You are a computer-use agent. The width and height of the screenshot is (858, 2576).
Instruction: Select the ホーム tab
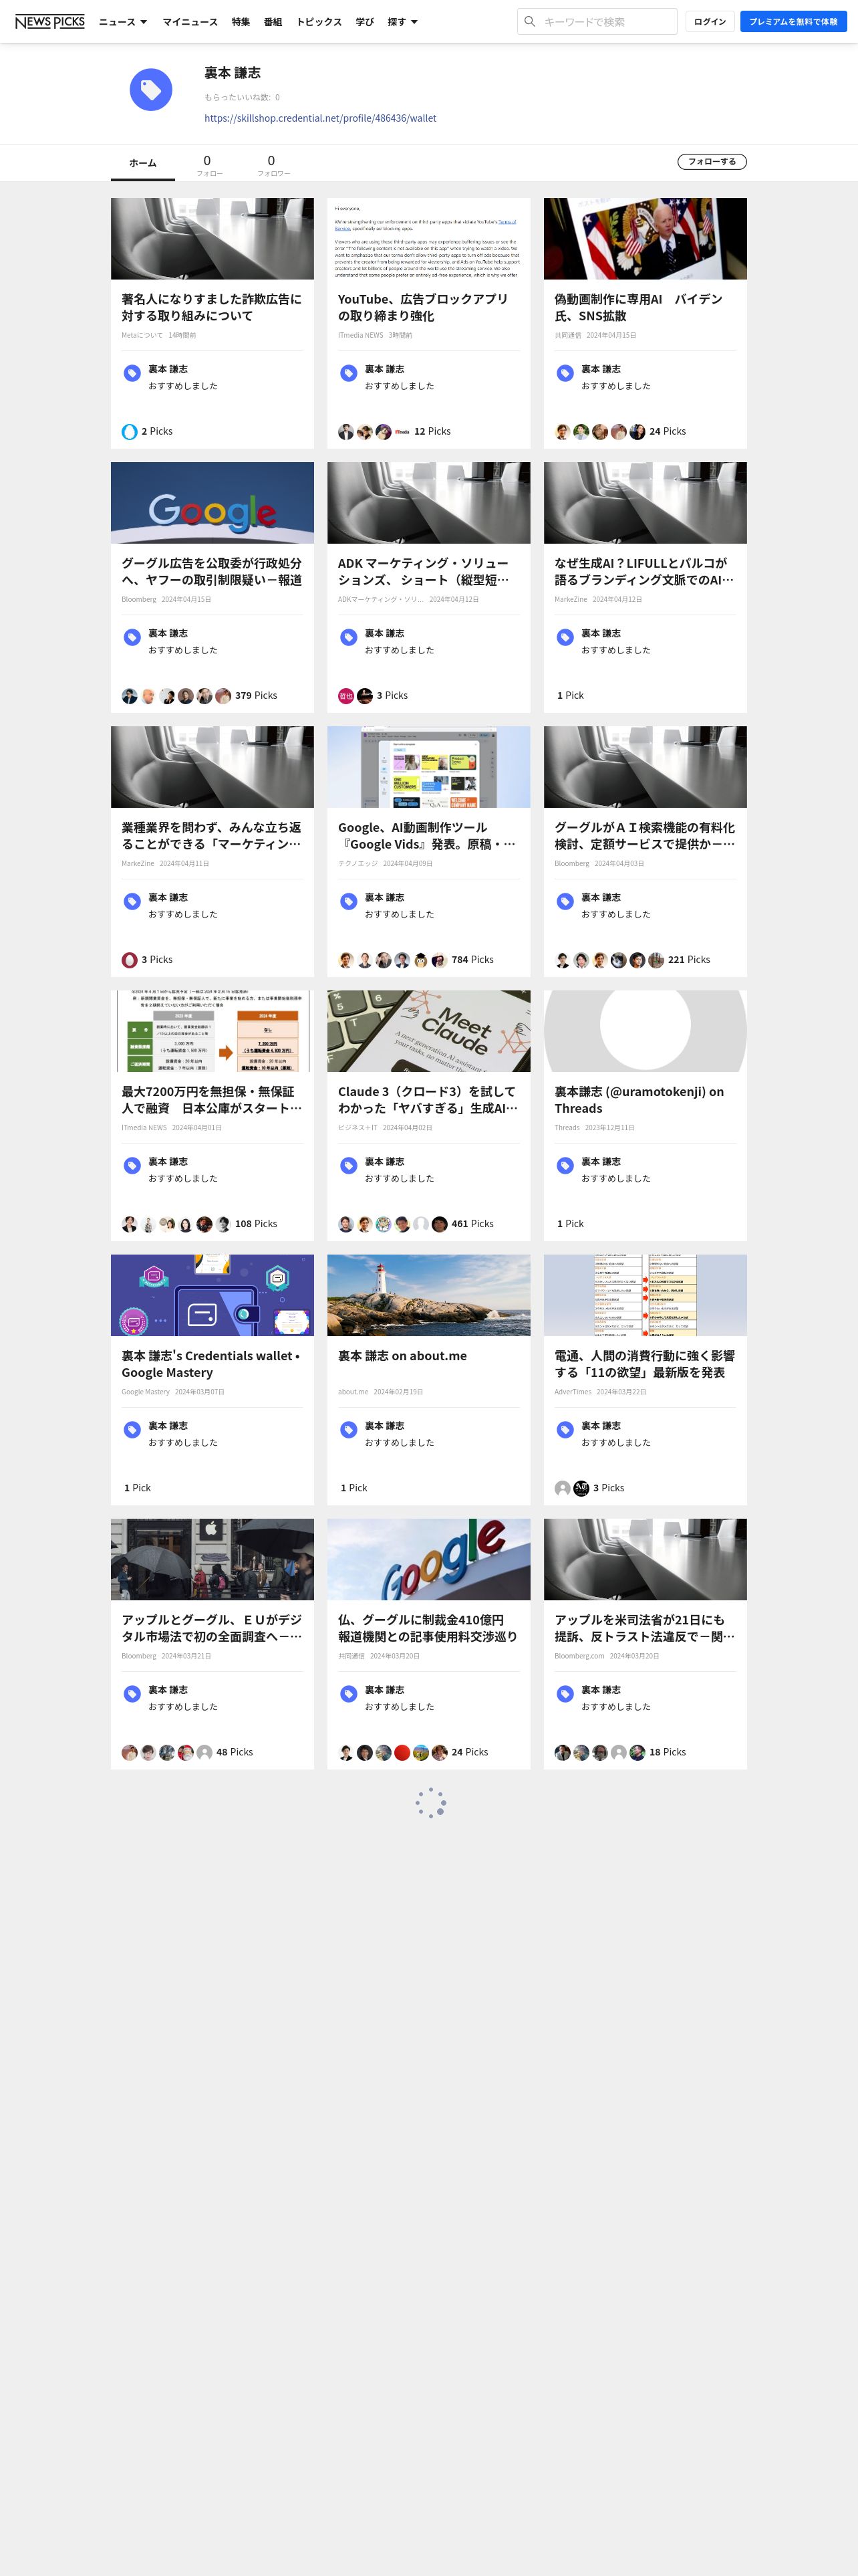(x=143, y=163)
